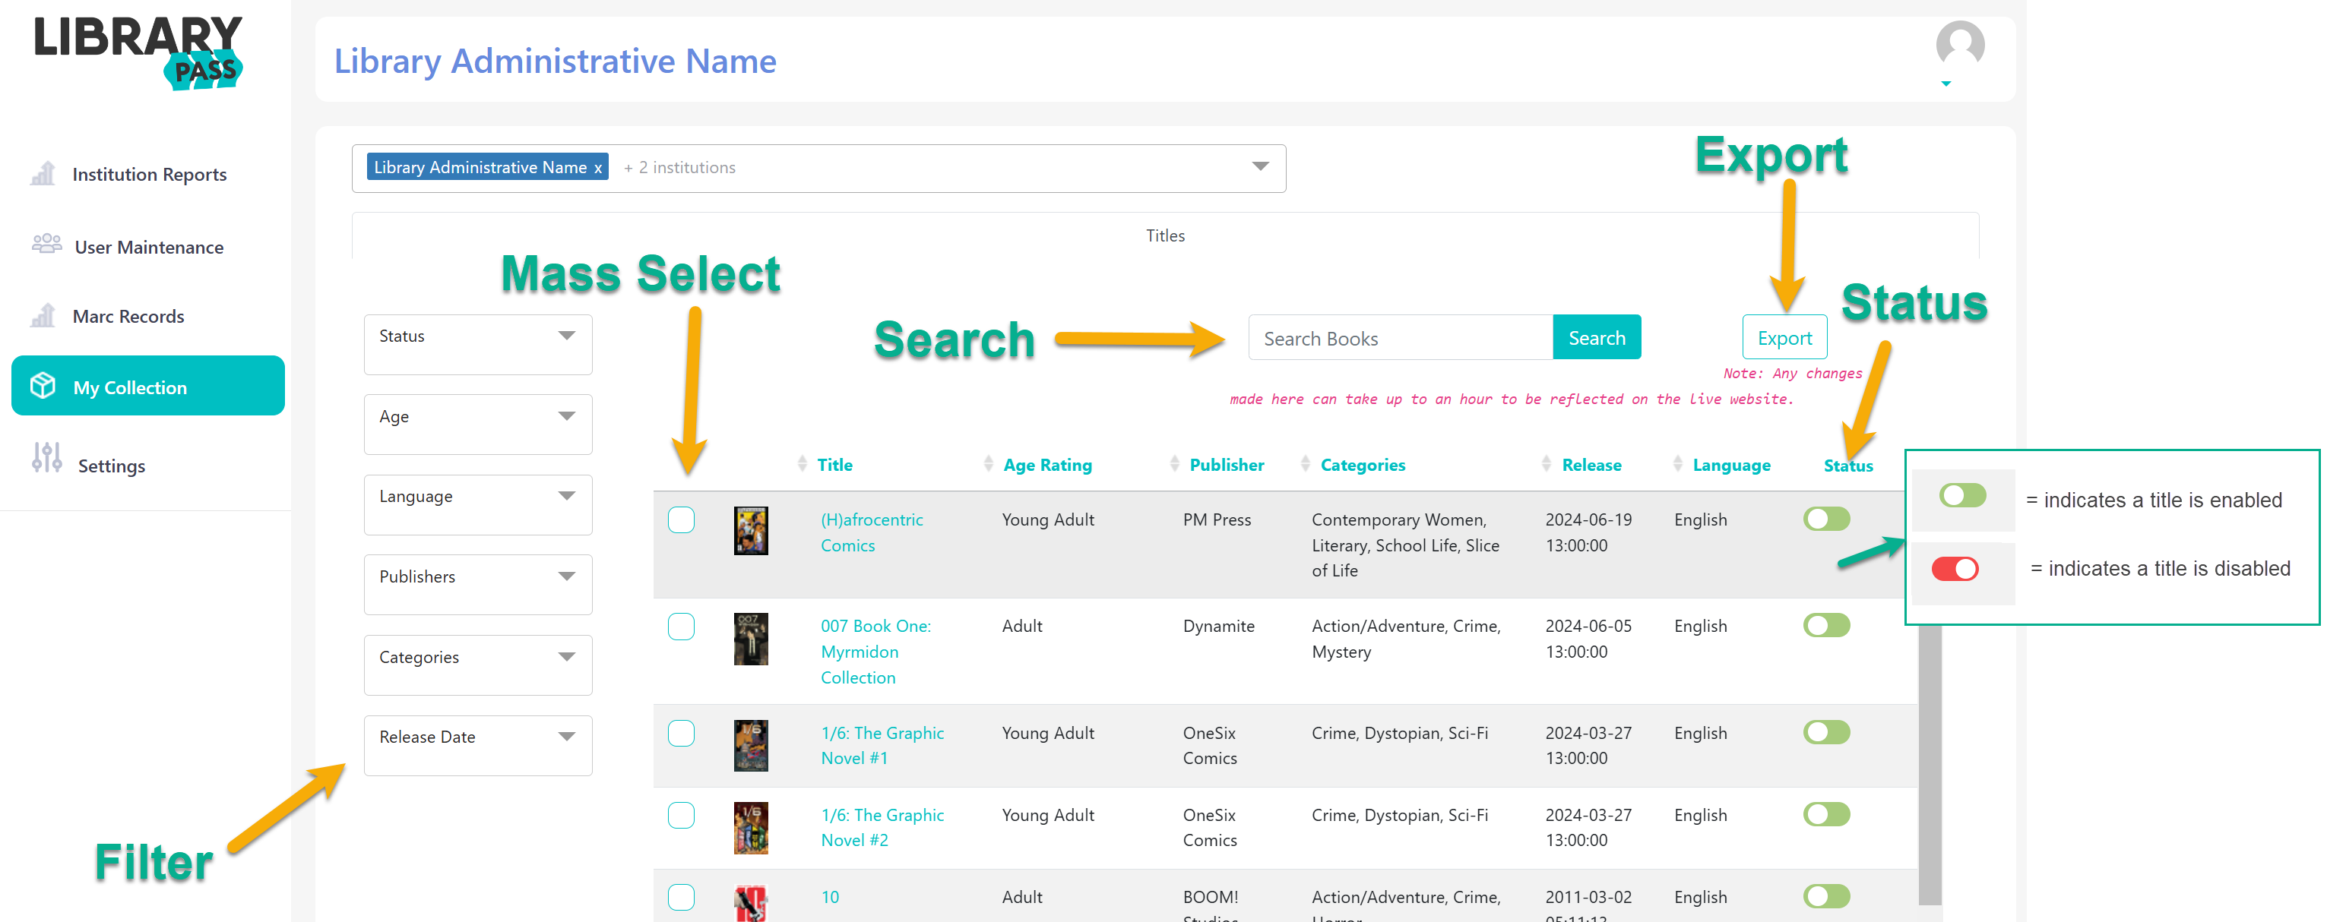
Task: Open 1/6 Graphic Novel #2 cover thumbnail
Action: pyautogui.click(x=750, y=827)
